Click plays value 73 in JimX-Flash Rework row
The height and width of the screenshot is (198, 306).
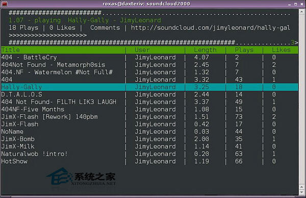coord(239,117)
